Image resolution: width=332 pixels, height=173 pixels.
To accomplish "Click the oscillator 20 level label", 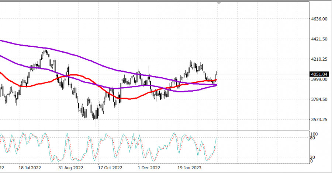I will (x=312, y=157).
